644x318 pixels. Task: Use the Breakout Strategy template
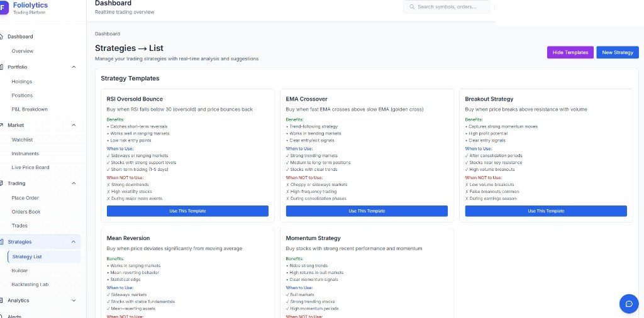click(546, 211)
